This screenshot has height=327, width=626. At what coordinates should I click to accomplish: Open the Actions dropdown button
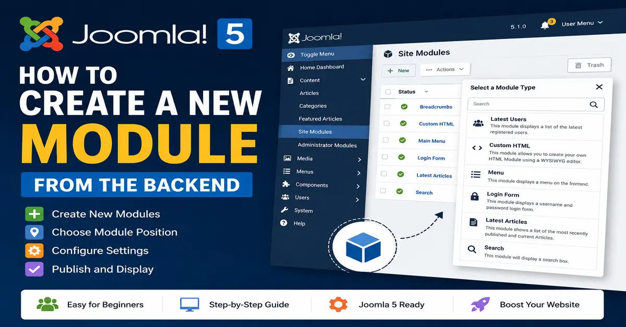(445, 69)
